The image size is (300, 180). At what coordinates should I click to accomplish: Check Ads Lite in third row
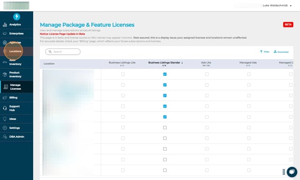[x=207, y=96]
